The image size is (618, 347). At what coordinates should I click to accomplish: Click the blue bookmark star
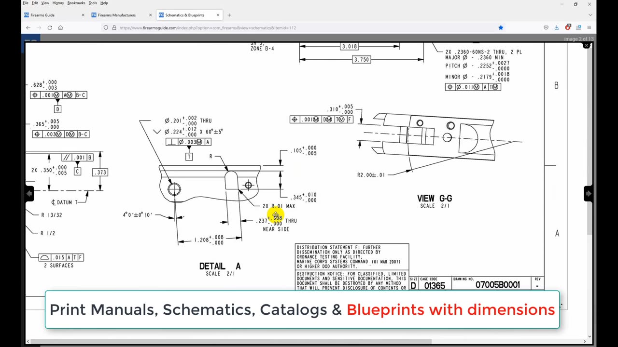point(501,27)
